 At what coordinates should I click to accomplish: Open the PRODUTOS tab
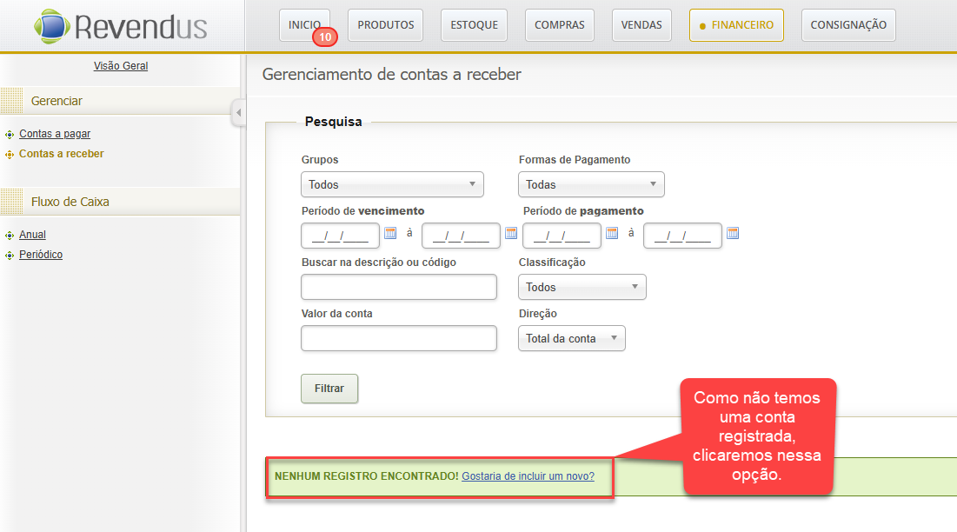(386, 25)
